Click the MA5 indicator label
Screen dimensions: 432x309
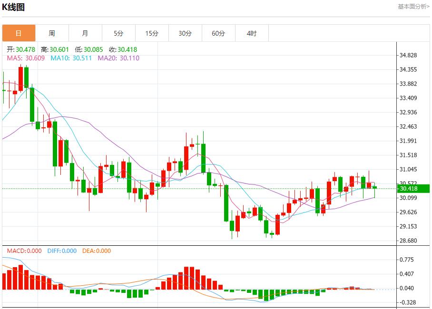point(26,58)
